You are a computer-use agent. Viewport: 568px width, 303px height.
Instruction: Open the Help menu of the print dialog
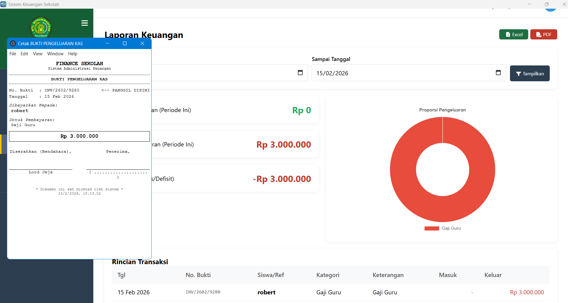point(73,54)
